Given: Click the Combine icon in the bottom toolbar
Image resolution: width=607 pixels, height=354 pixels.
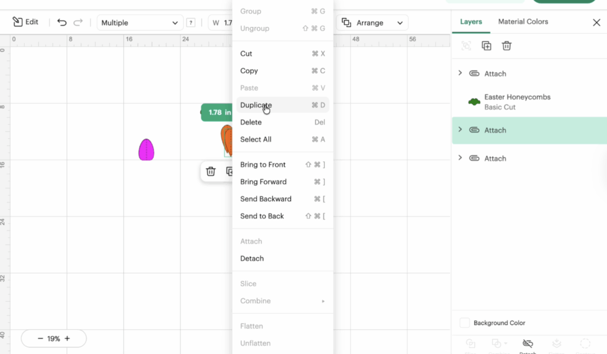Looking at the screenshot, I should pos(497,344).
